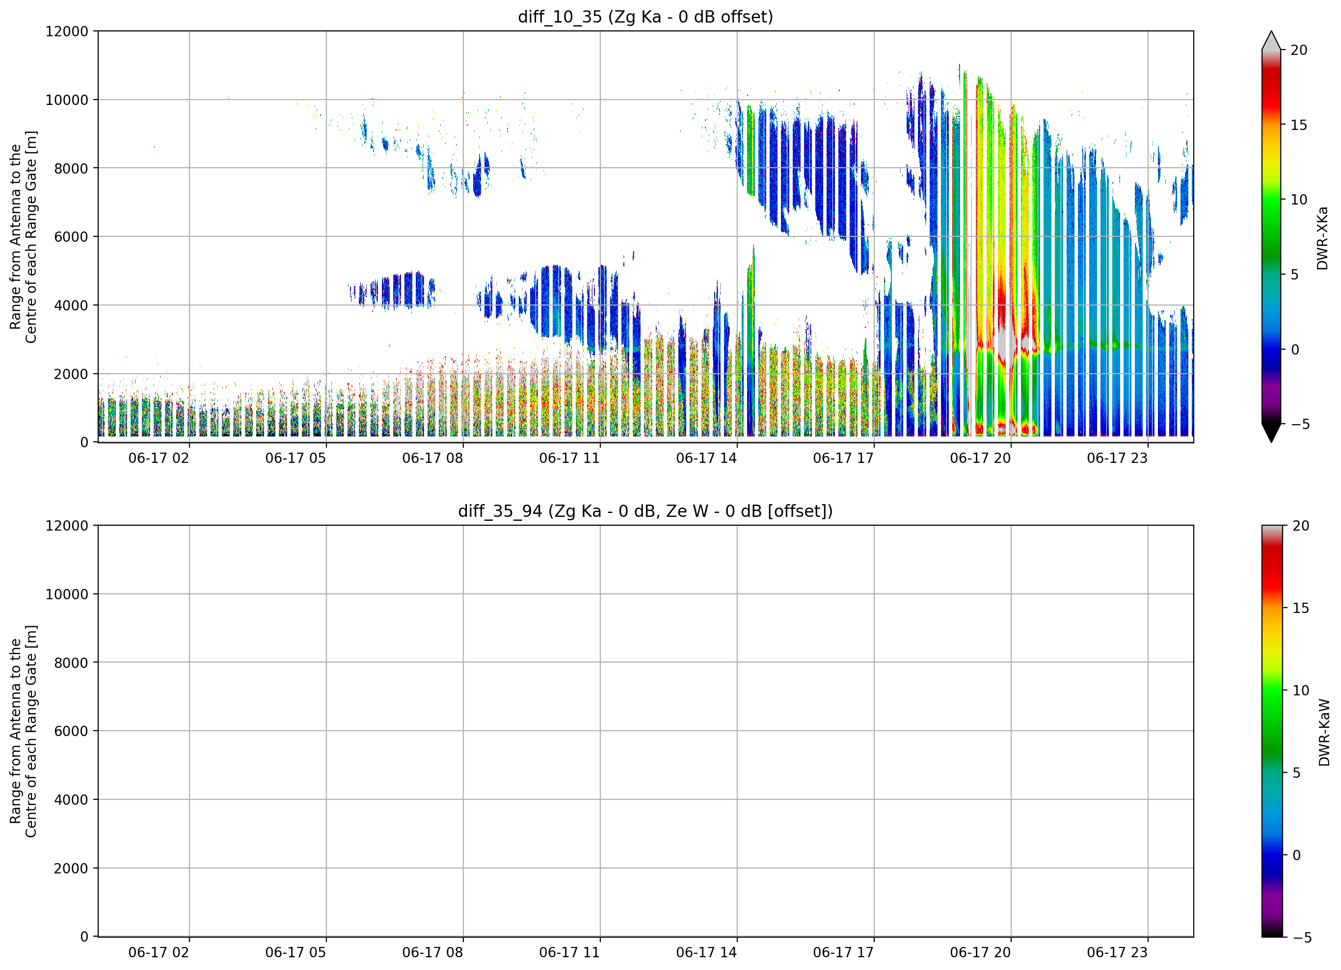Click the 06-17 20 tick label in top plot
Screen dimensions: 1341x970
pyautogui.click(x=980, y=459)
